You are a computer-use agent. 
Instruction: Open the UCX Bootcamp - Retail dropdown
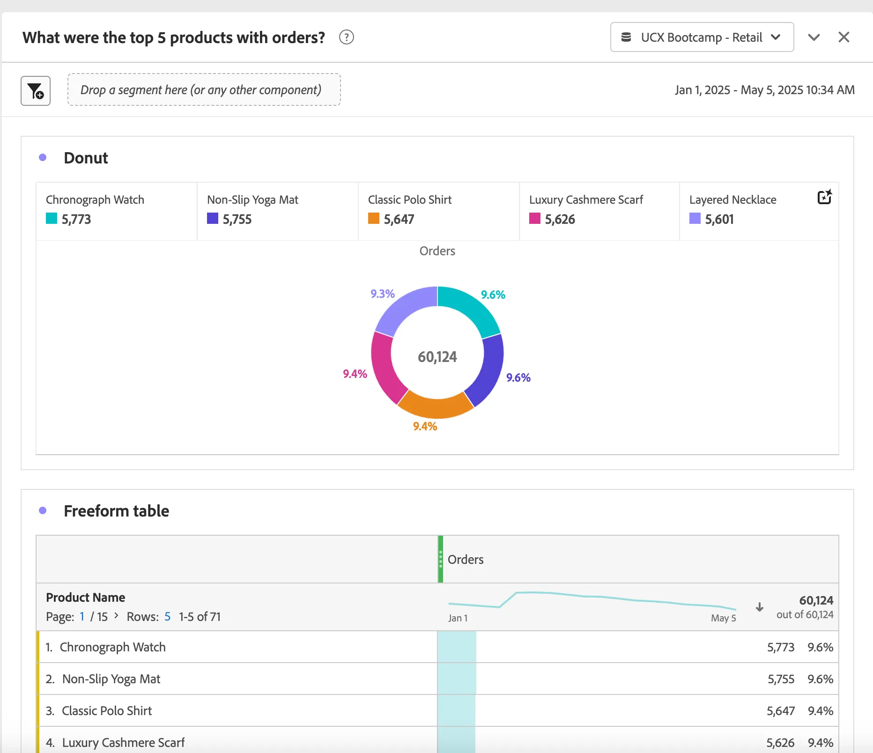(702, 37)
